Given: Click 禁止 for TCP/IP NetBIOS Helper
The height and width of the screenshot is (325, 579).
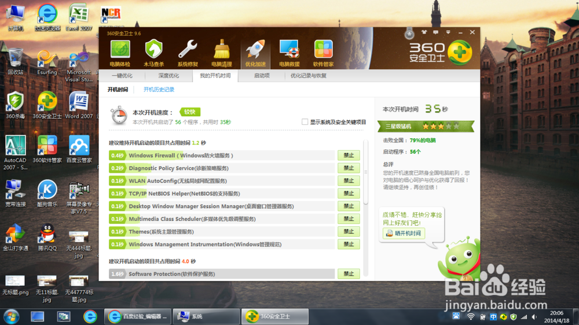Looking at the screenshot, I should click(x=349, y=193).
